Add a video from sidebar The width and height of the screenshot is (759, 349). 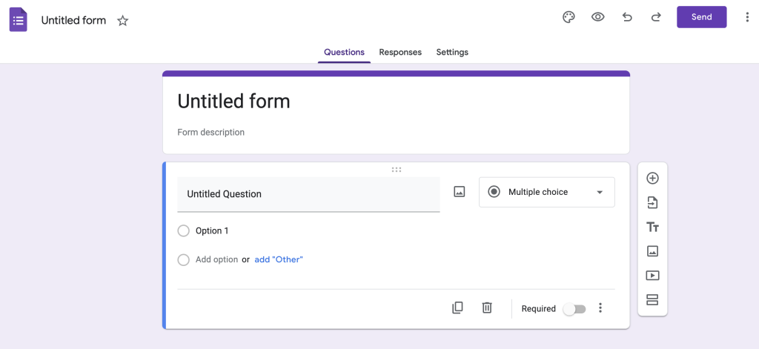[652, 276]
